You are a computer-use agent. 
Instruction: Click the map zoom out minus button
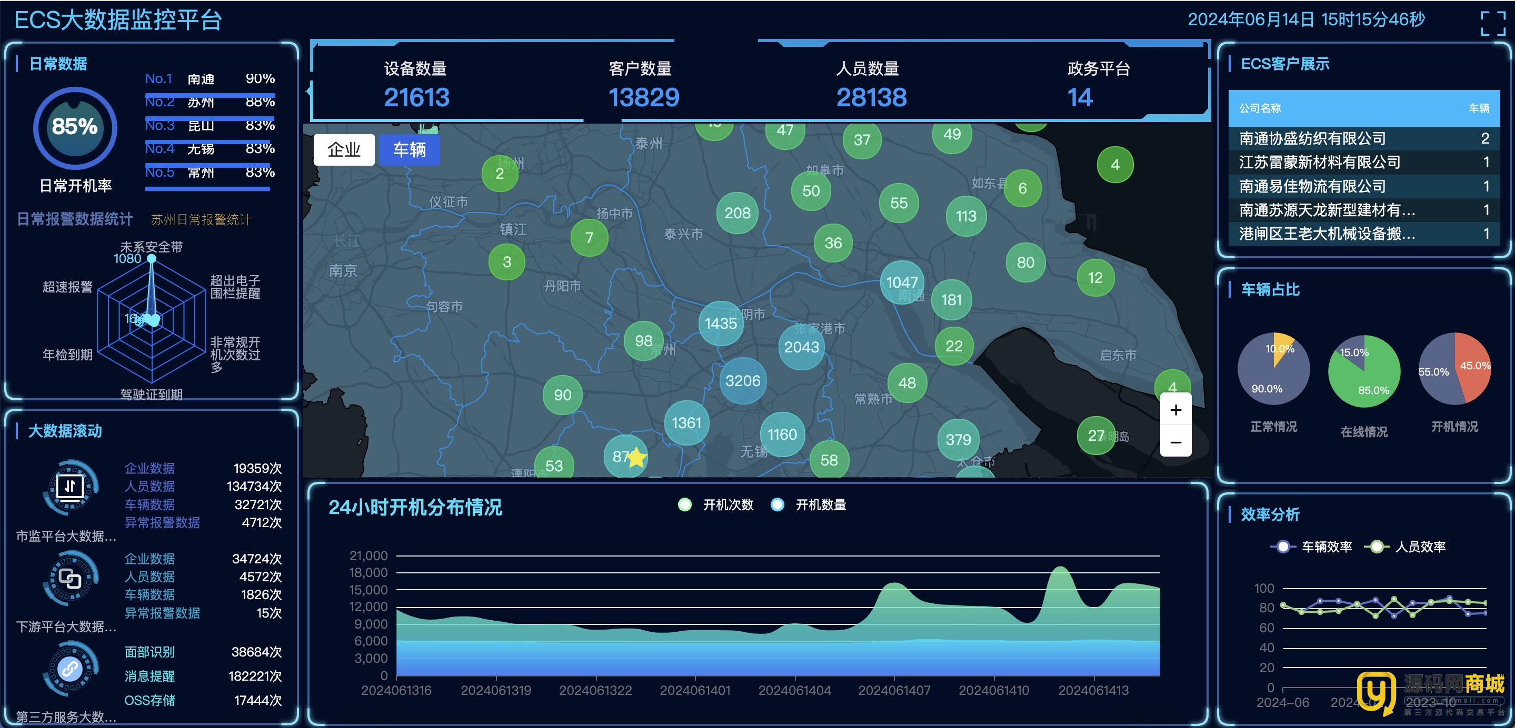pos(1175,442)
